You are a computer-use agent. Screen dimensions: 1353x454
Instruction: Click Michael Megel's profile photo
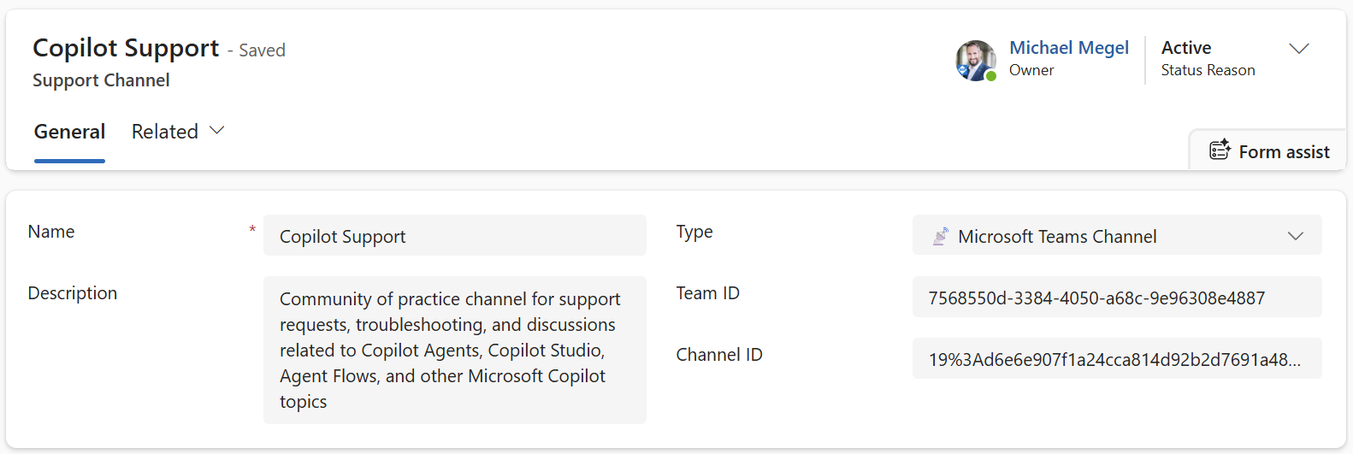point(975,60)
